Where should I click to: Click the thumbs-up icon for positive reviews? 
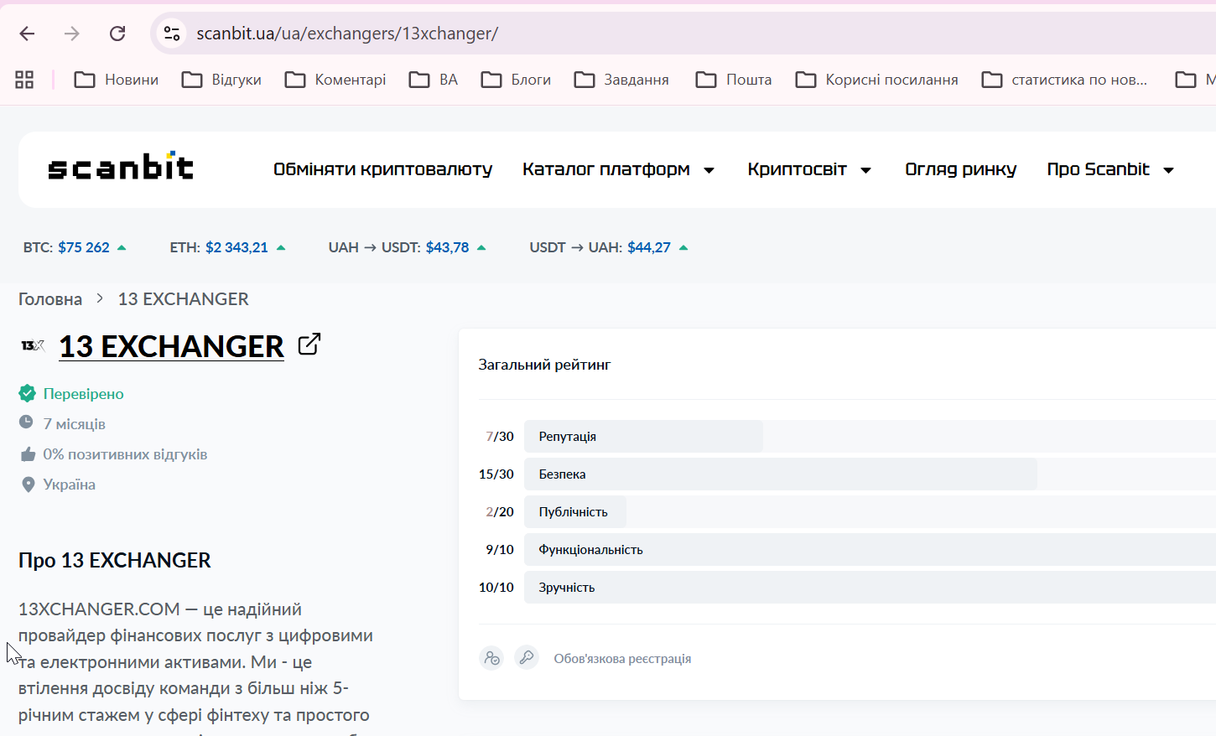pyautogui.click(x=28, y=454)
